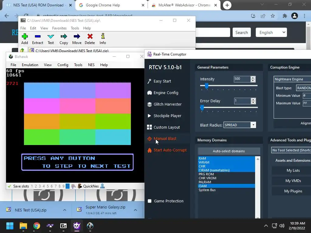This screenshot has width=311, height=233.
Task: Select PALRAM memory domain
Action: (226, 182)
